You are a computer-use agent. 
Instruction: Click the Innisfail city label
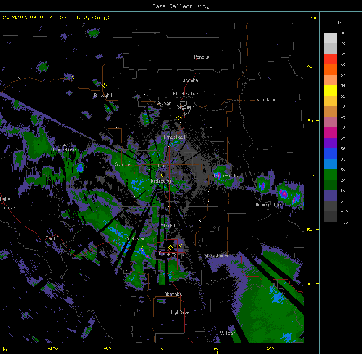click(175, 137)
